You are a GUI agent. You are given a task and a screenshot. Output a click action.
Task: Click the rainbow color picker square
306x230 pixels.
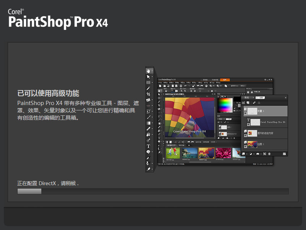point(225,105)
